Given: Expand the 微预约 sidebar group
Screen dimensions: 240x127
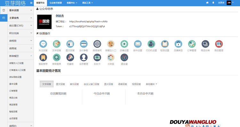Looking at the screenshot, I should [20, 125].
